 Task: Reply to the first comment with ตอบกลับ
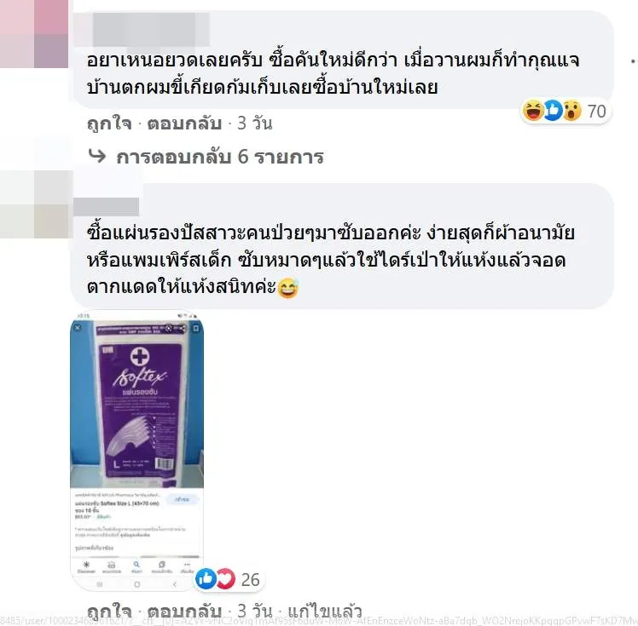(184, 123)
